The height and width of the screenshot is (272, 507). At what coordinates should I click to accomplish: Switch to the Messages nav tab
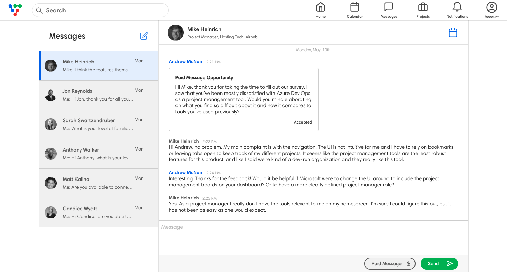pyautogui.click(x=389, y=10)
